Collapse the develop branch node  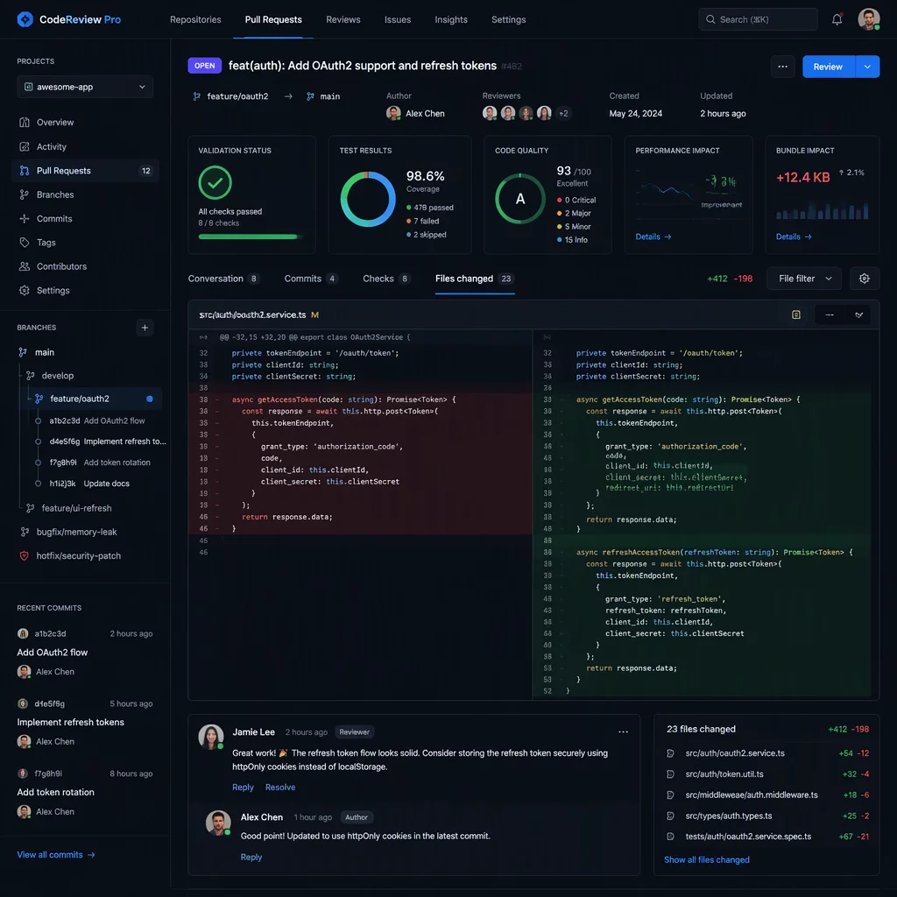(31, 376)
